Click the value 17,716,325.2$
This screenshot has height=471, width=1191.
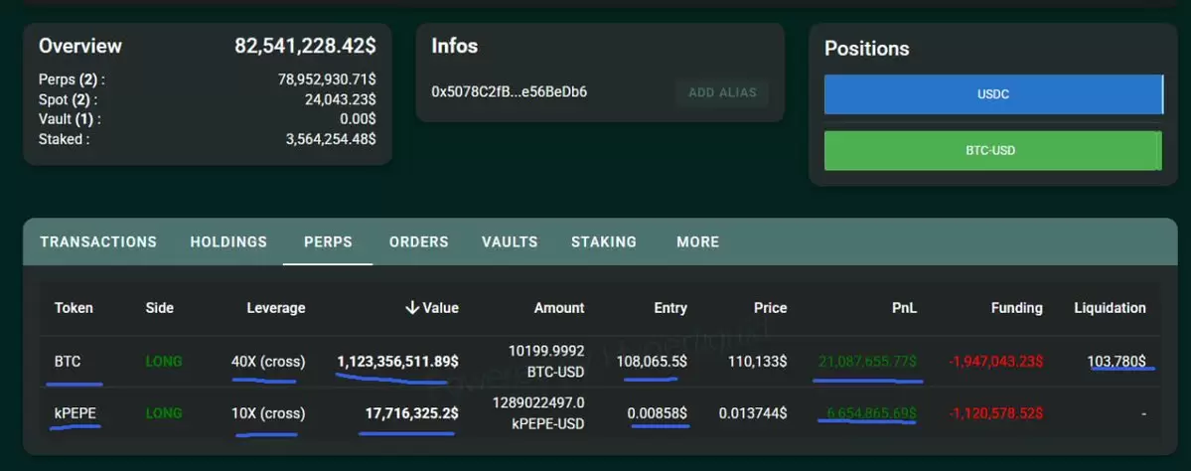click(411, 414)
